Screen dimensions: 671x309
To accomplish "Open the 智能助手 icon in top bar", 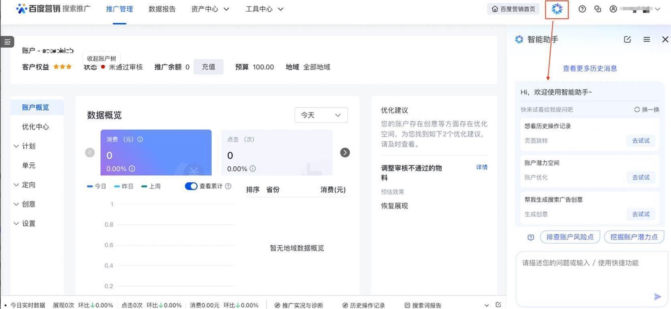I will pos(557,9).
